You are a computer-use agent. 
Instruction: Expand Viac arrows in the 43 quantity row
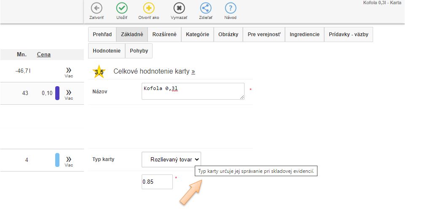click(69, 93)
